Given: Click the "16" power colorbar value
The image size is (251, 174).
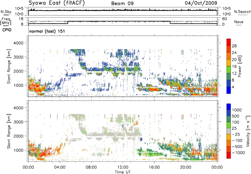Looking at the screenshot, I should (x=234, y=67).
